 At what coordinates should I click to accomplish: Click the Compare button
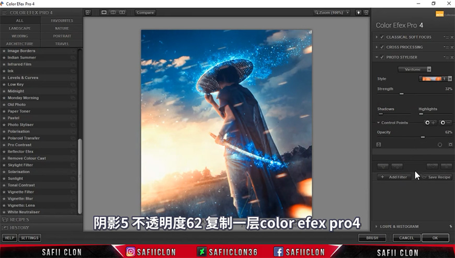coord(145,13)
